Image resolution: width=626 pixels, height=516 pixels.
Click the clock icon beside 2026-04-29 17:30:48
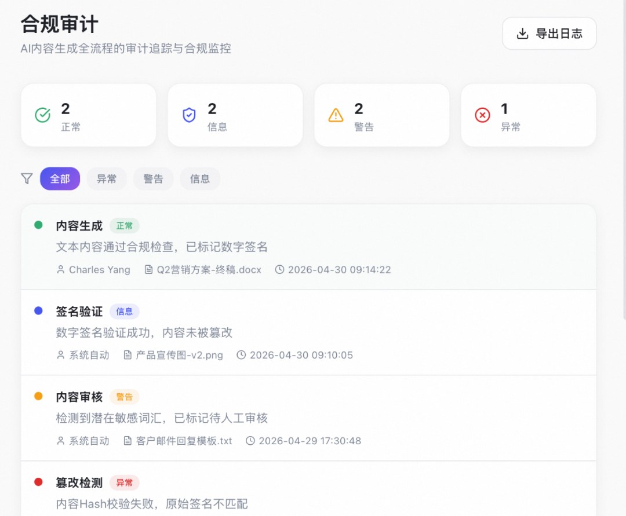250,441
